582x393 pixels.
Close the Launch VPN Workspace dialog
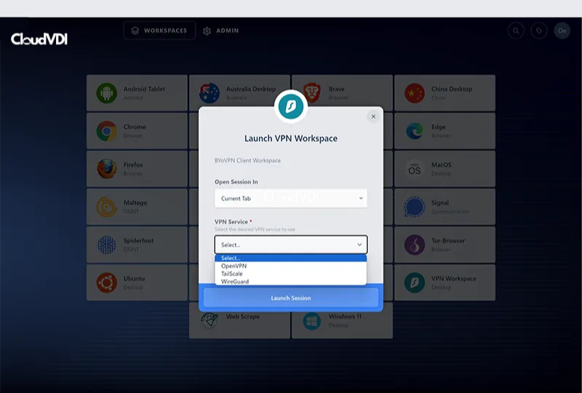(373, 116)
